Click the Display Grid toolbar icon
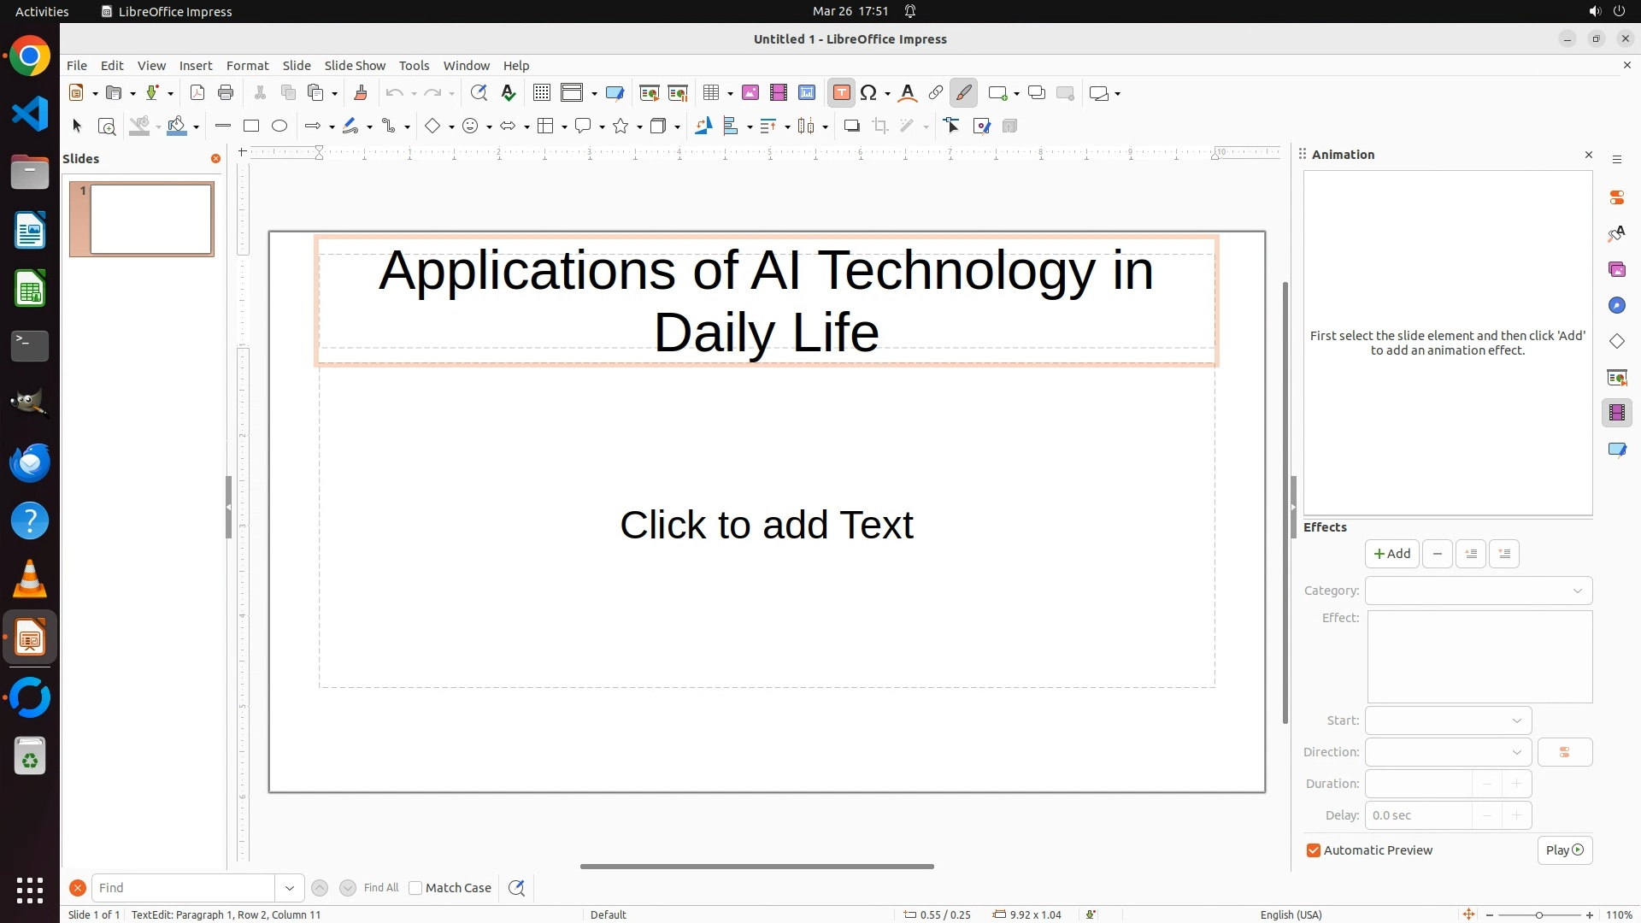 [x=541, y=93]
